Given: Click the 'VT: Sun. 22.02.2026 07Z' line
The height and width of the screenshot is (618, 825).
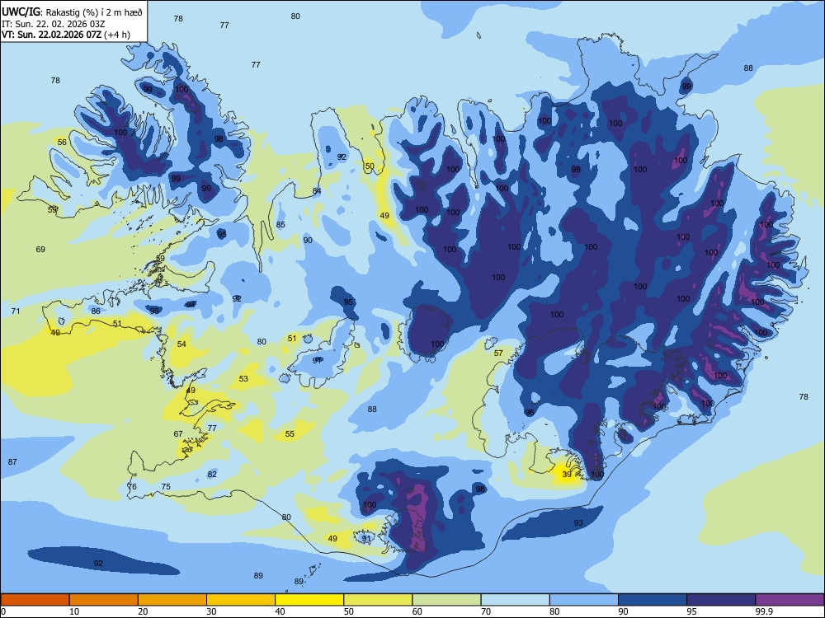Looking at the screenshot, I should 51,35.
